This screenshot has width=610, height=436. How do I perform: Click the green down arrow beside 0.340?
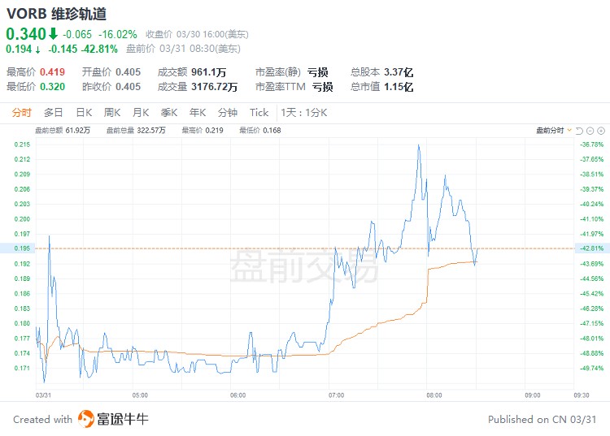[x=53, y=34]
